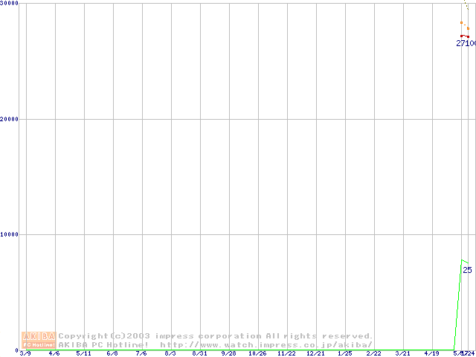This screenshot has width=476, height=357.
Task: Select the 12/21 date on x-axis
Action: coord(315,353)
